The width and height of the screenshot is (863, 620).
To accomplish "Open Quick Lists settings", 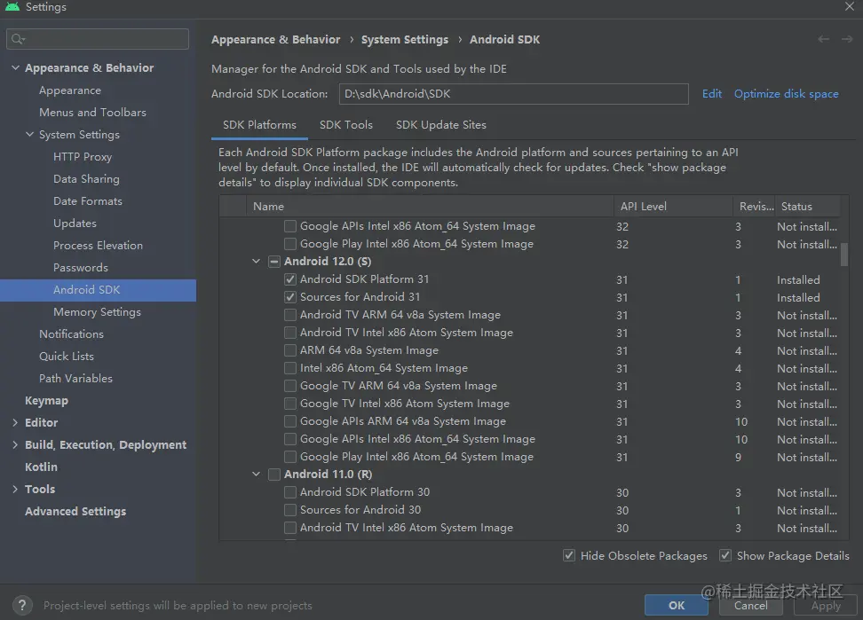I will click(x=67, y=357).
